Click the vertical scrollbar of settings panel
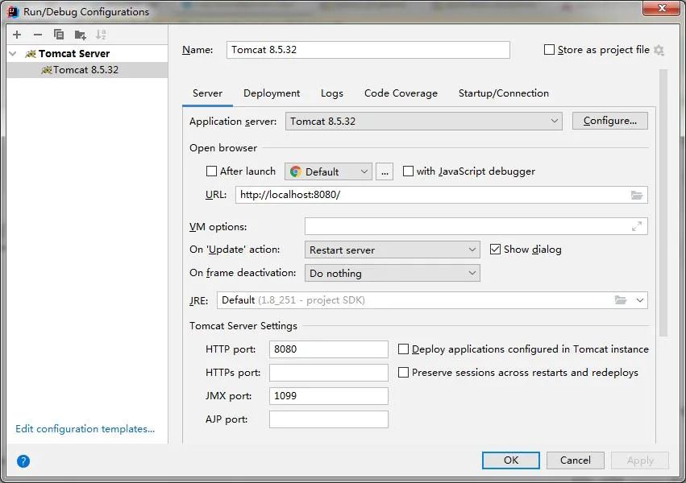The image size is (686, 483). tap(663, 203)
